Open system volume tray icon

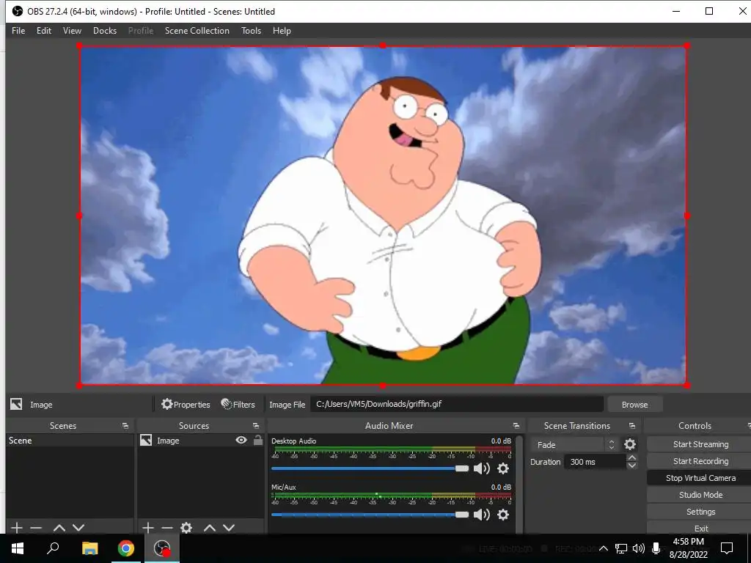tap(639, 548)
